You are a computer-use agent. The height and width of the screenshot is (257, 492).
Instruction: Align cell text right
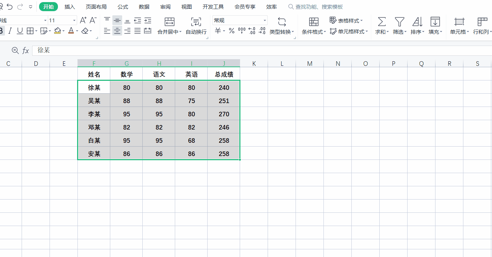tap(127, 31)
